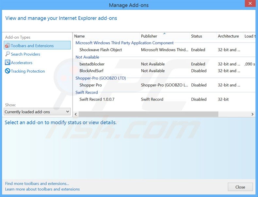The image size is (258, 197).
Task: Select Swift Record 1.0.0.7 entry
Action: [97, 99]
